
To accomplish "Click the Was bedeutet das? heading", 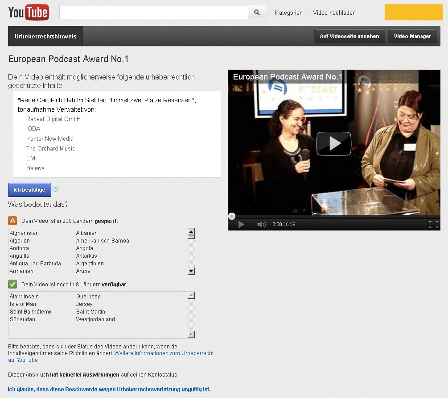I will (38, 205).
